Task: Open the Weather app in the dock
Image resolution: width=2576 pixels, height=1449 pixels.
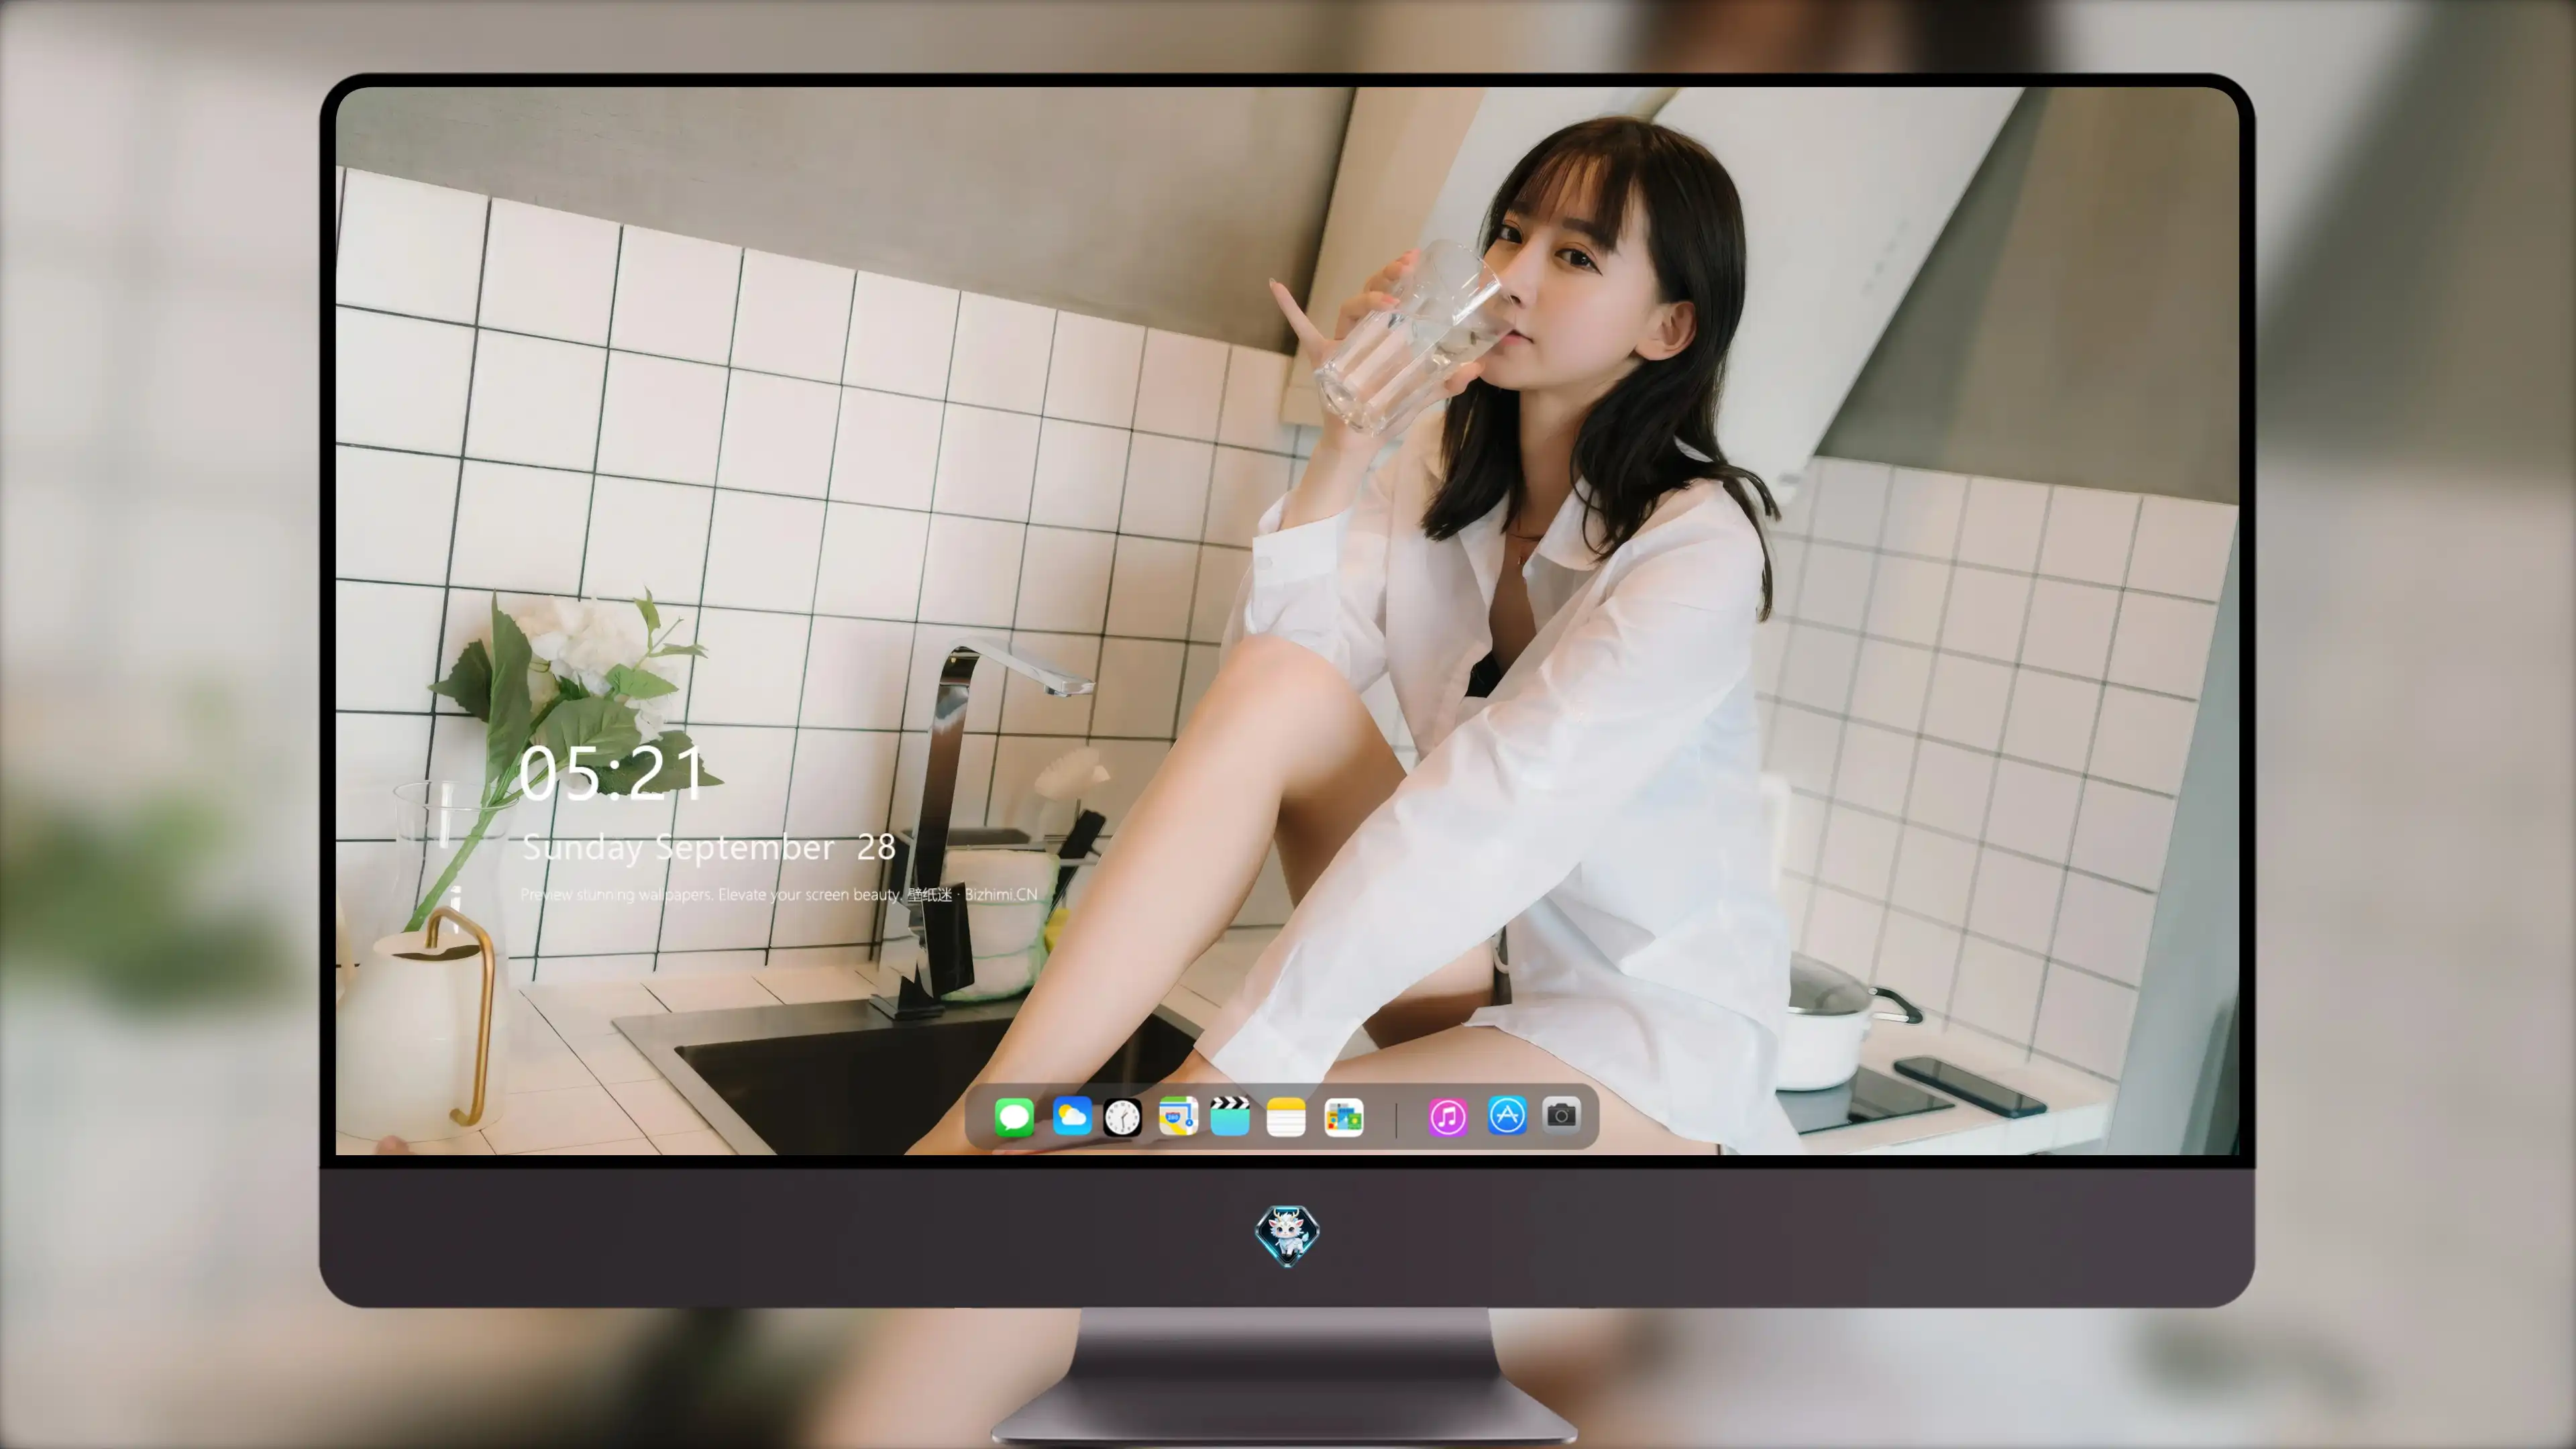Action: [1071, 1116]
